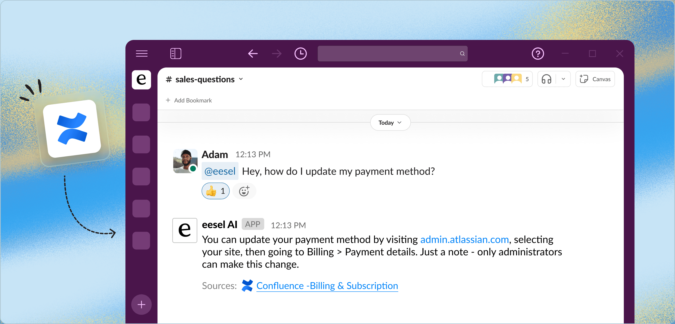The width and height of the screenshot is (675, 324).
Task: Close the Slack window
Action: 620,53
